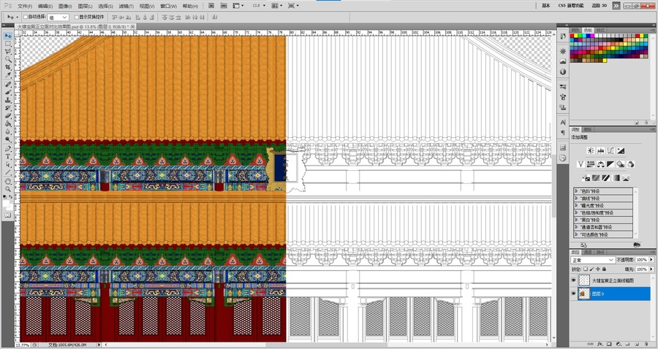The height and width of the screenshot is (349, 658).
Task: Open the 文件(F) menu
Action: click(24, 7)
